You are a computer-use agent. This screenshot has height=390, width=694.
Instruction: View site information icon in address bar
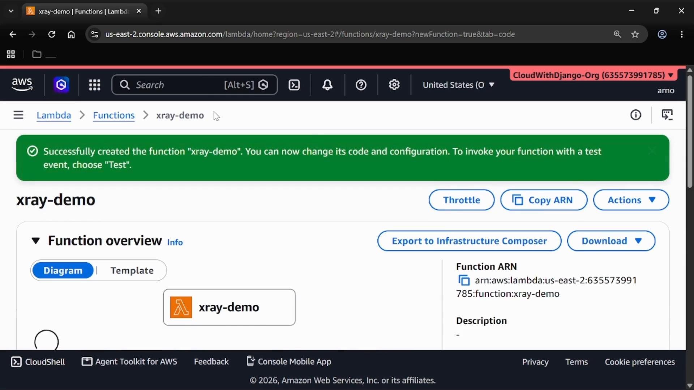point(94,34)
